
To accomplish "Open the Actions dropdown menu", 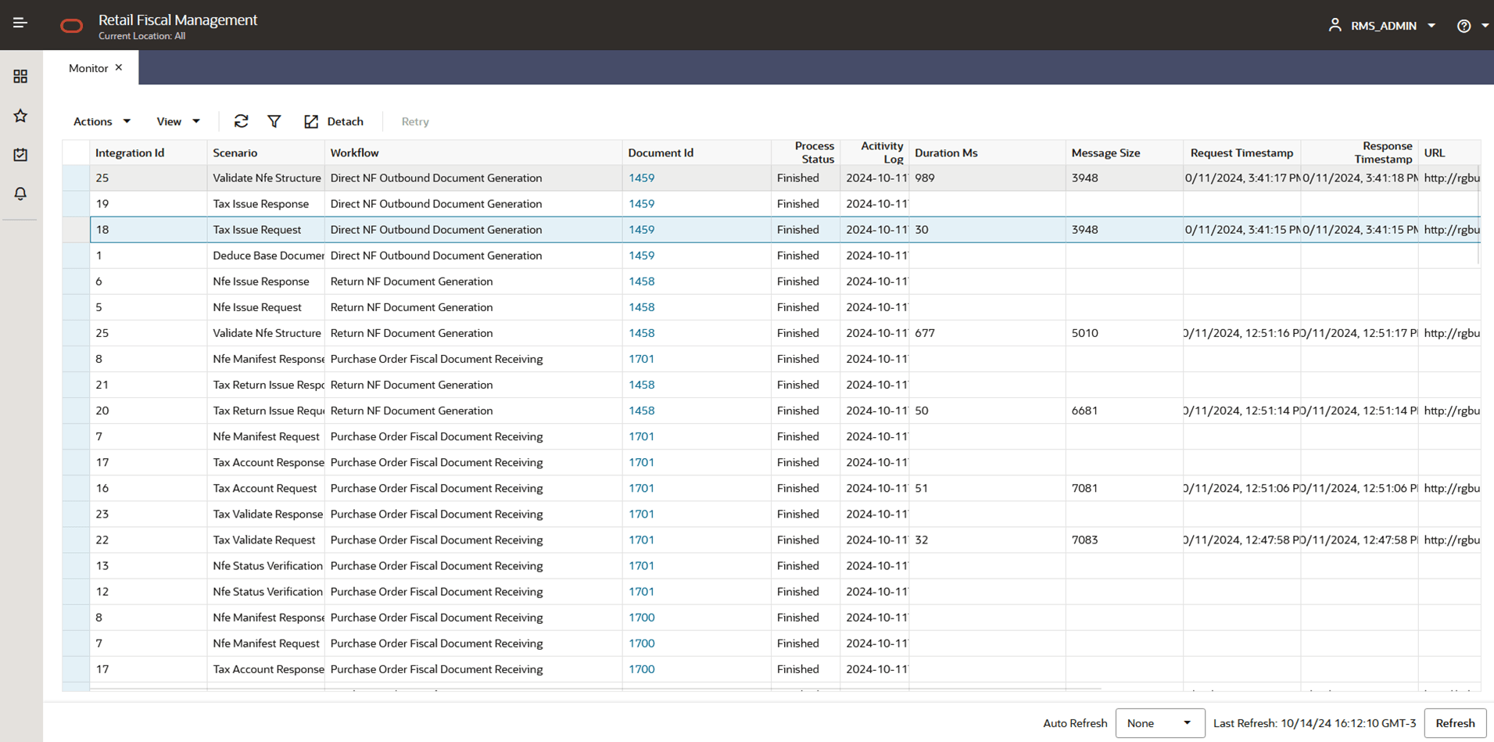I will pyautogui.click(x=102, y=121).
